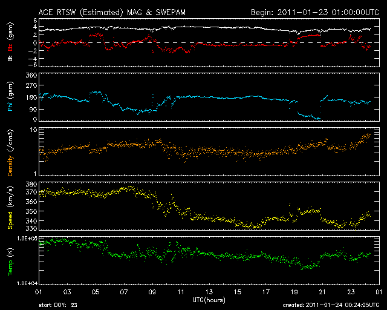Select the white 'Bt' axis label
This screenshot has width=387, height=310.
[10, 58]
